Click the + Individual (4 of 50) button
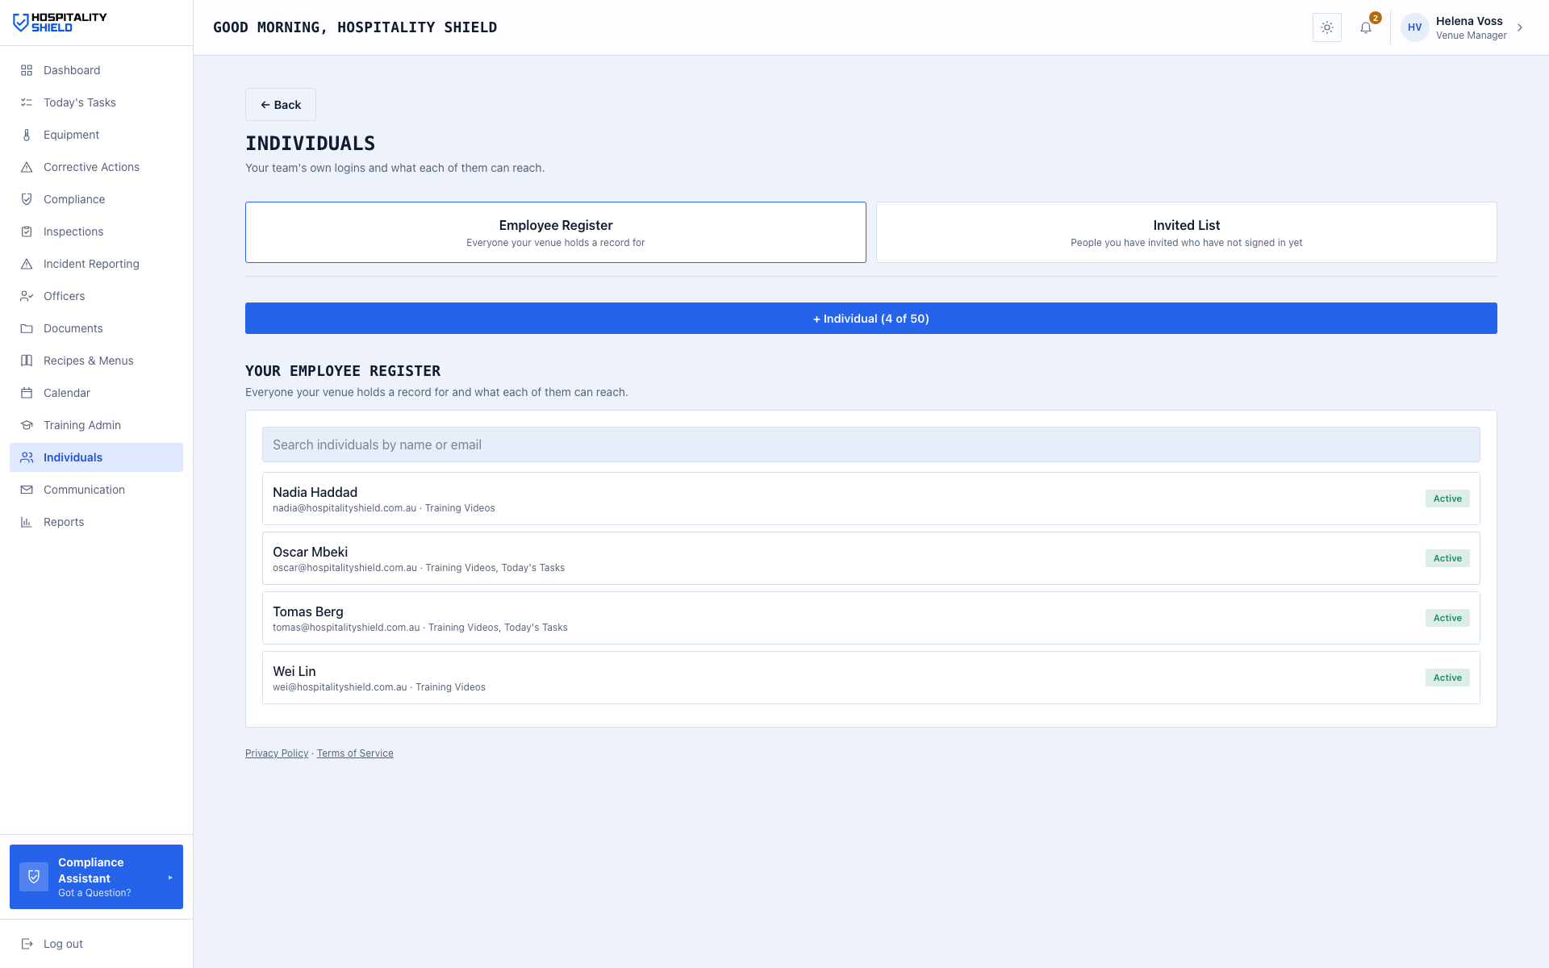Image resolution: width=1549 pixels, height=968 pixels. pos(871,319)
